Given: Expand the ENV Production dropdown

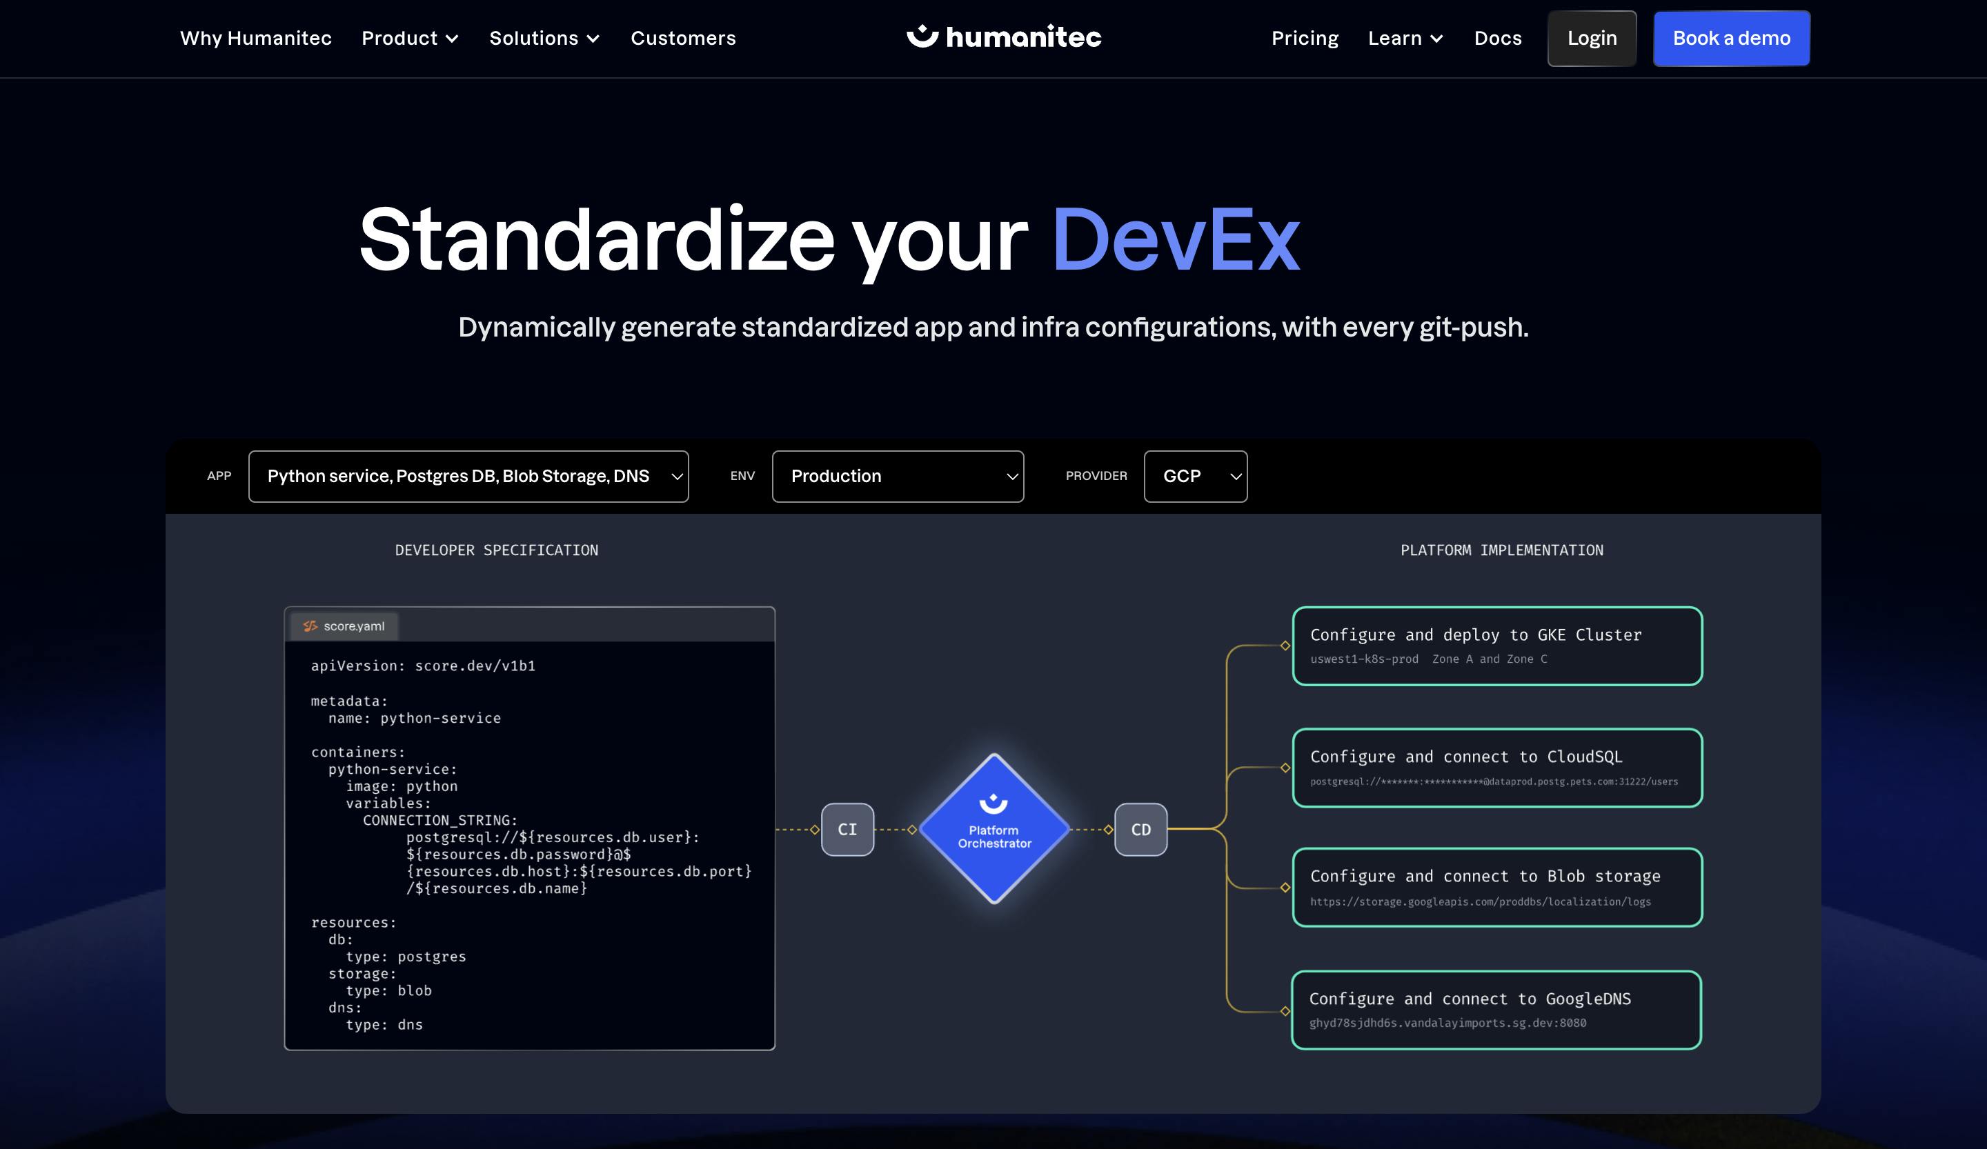Looking at the screenshot, I should pos(896,476).
